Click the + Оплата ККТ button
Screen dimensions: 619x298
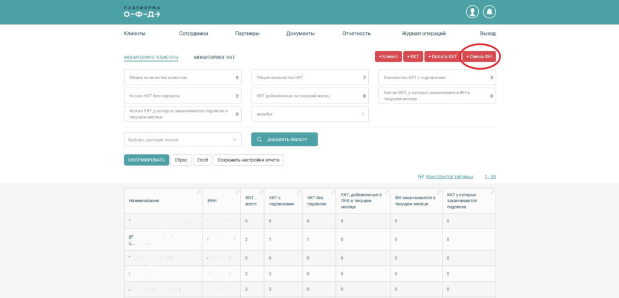[x=442, y=56]
